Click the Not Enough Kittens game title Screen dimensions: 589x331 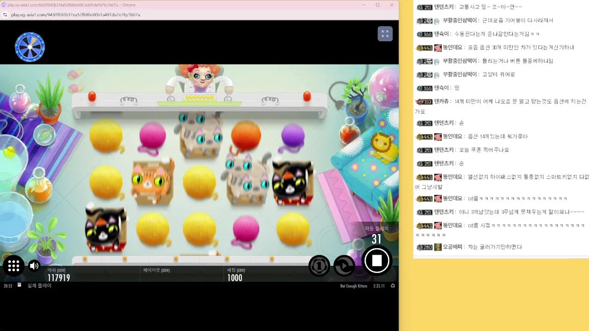coord(353,286)
